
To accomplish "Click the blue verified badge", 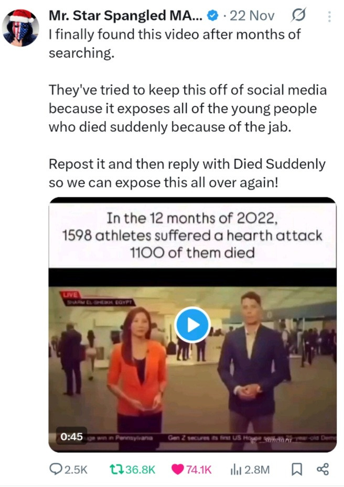I will click(213, 15).
